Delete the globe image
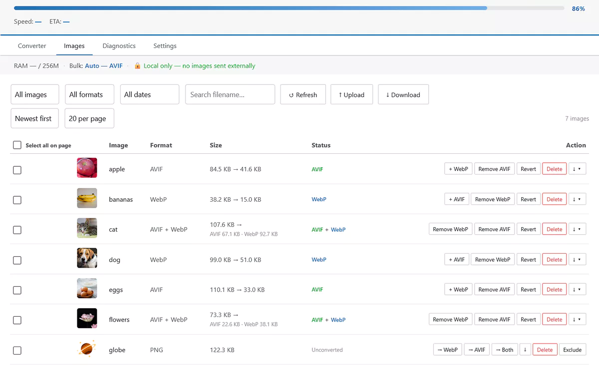Screen dimensions: 599x370 click(x=545, y=350)
